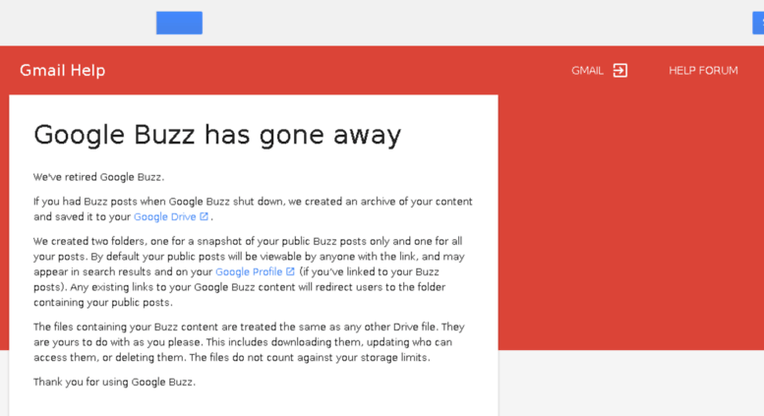
Task: Open the GMAIL text link in header
Action: point(587,71)
